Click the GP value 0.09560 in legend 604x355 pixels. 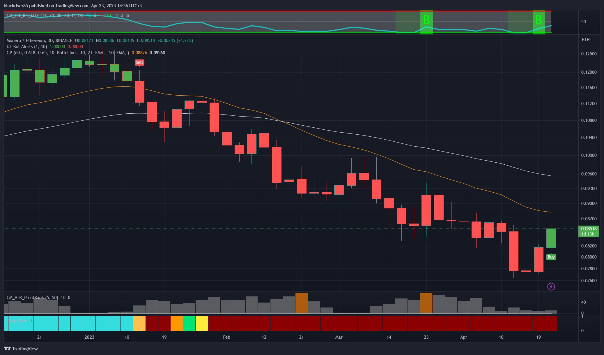(157, 53)
